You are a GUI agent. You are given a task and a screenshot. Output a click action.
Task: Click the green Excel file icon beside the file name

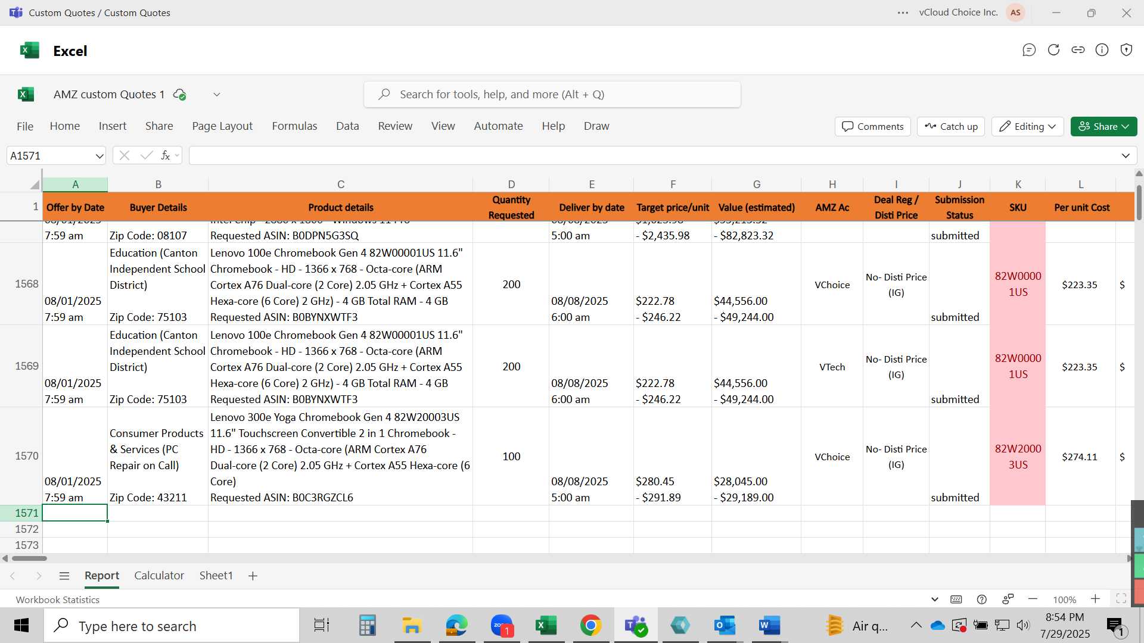[26, 94]
